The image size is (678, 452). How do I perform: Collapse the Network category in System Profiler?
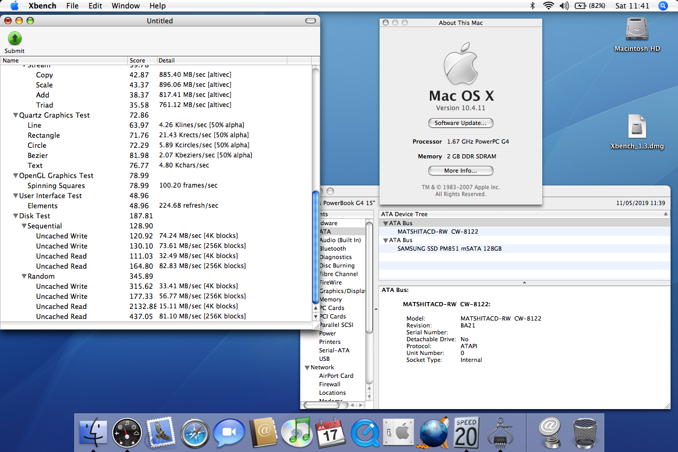(x=307, y=368)
